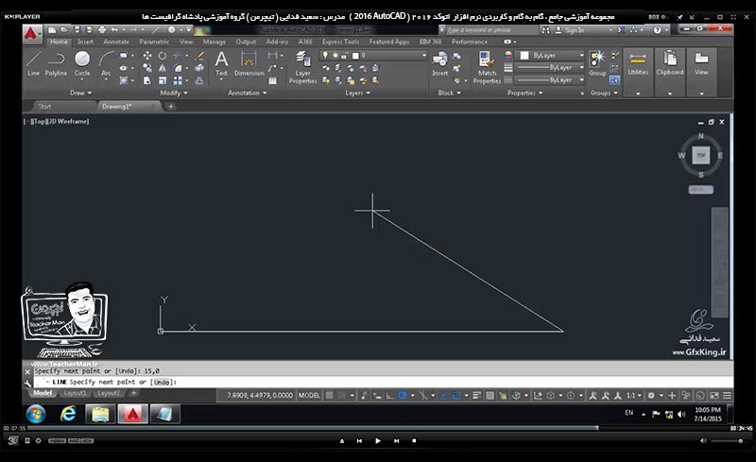Click the Plot printer icon in quick access
The height and width of the screenshot is (462, 756).
point(102,30)
